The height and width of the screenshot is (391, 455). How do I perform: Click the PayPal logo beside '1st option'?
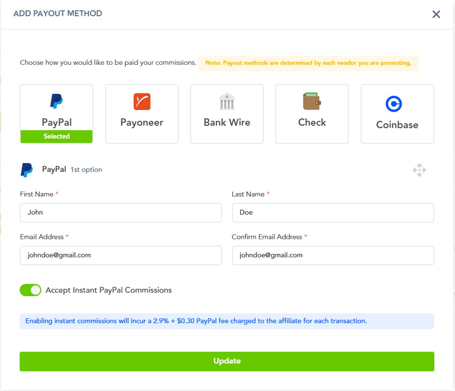pos(27,170)
